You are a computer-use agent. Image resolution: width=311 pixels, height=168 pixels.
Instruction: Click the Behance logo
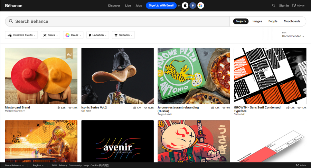click(13, 6)
